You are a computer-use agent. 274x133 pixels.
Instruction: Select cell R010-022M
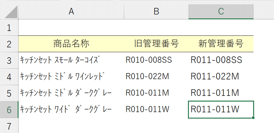[157, 77]
